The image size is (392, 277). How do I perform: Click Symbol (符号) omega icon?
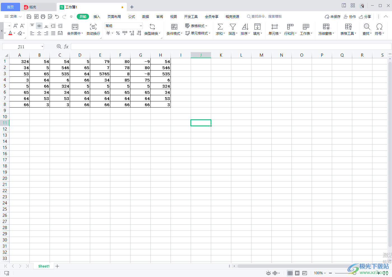(379, 27)
